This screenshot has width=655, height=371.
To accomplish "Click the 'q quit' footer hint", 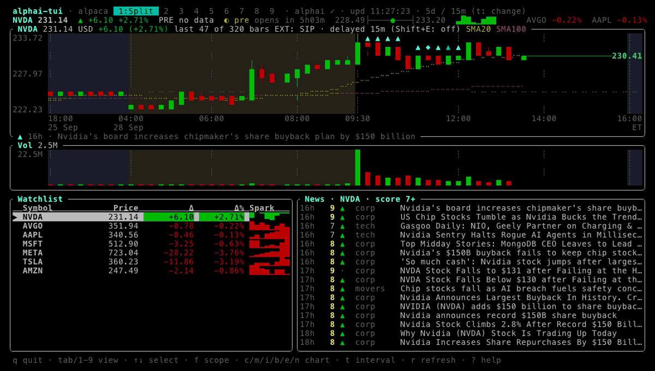I will click(x=27, y=360).
